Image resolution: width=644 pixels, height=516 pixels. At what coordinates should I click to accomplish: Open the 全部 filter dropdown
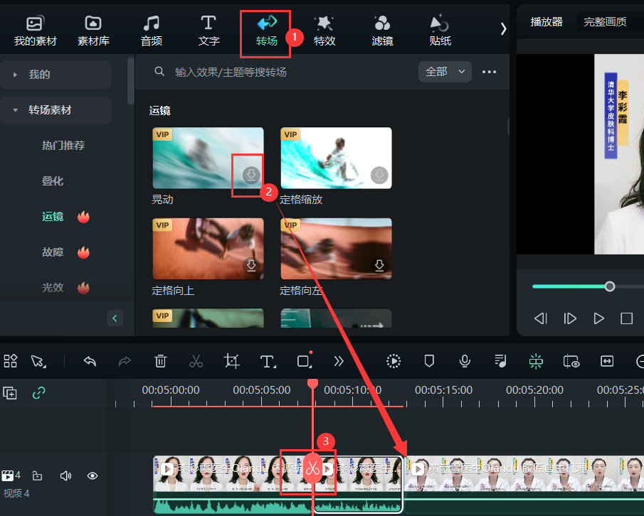coord(445,72)
